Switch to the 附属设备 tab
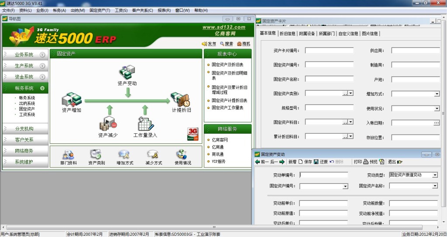Image resolution: width=447 pixels, height=237 pixels. tap(307, 34)
